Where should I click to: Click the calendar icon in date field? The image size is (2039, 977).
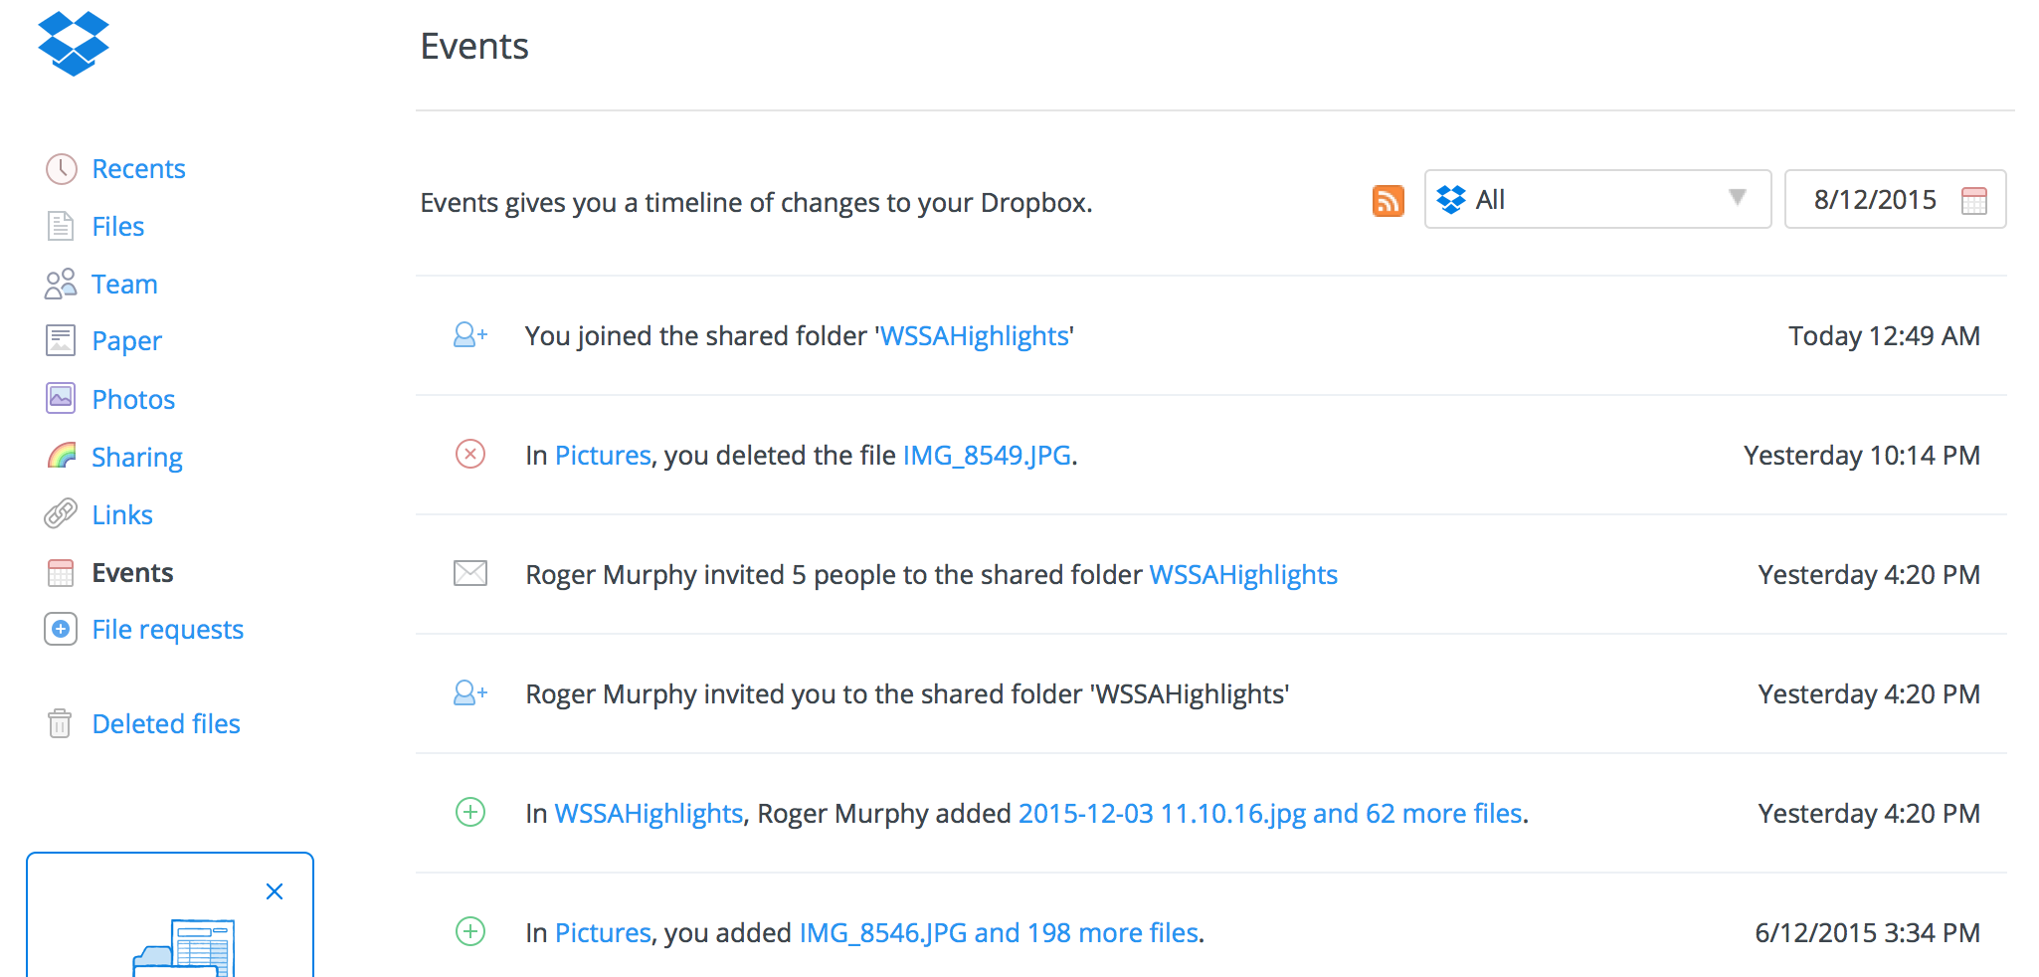[1973, 201]
